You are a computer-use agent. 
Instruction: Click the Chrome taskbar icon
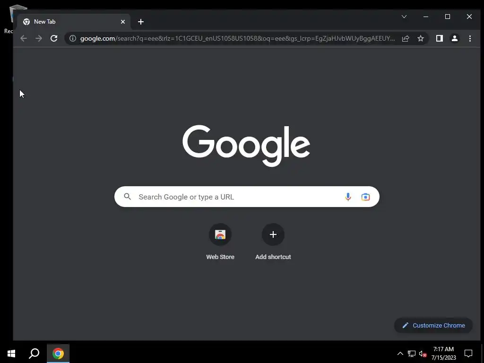coord(58,354)
